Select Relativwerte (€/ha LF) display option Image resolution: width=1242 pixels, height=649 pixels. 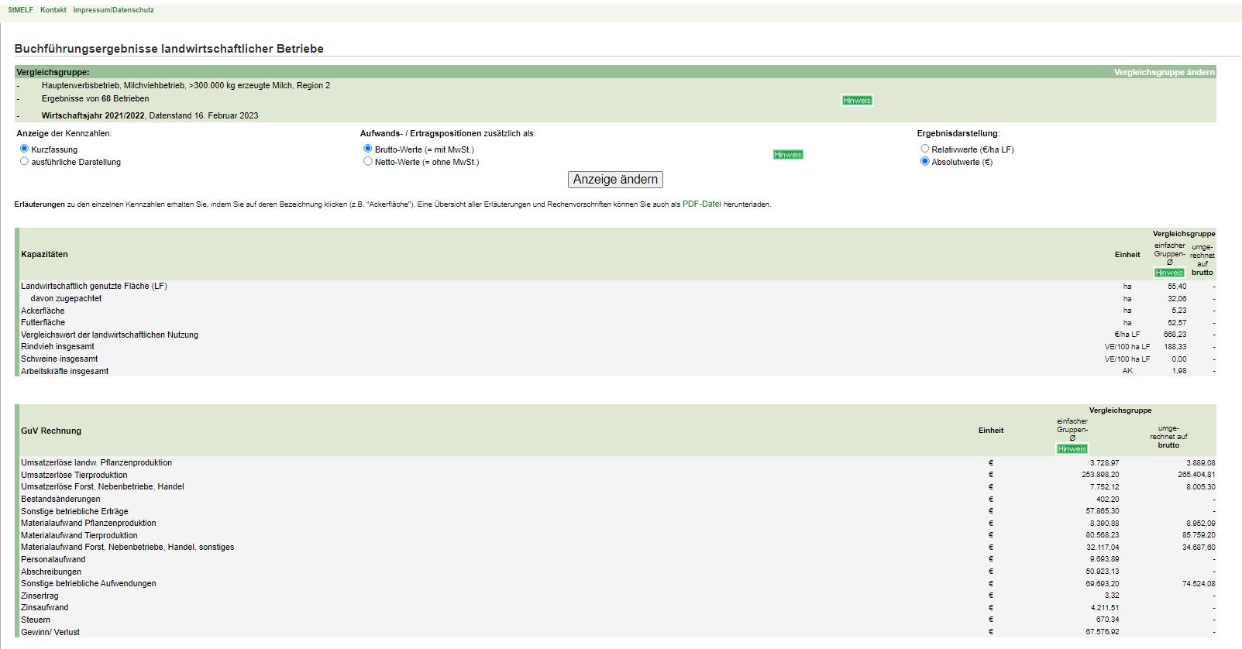(x=924, y=149)
